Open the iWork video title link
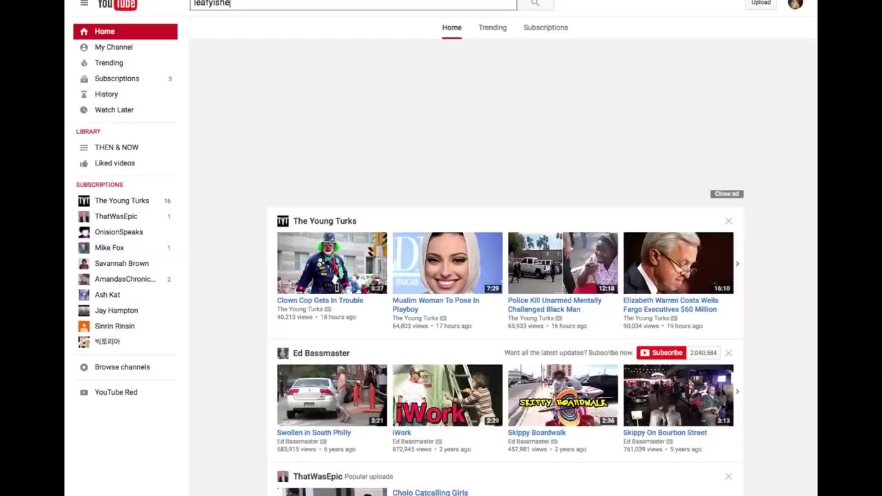This screenshot has width=882, height=496. click(402, 433)
